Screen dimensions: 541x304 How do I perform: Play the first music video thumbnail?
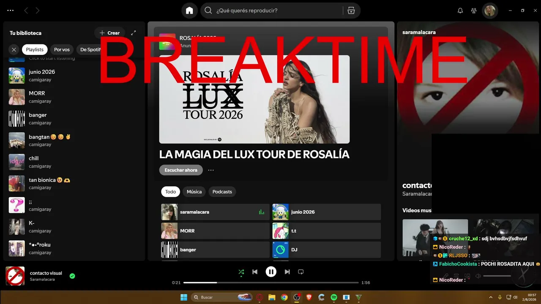(x=435, y=237)
